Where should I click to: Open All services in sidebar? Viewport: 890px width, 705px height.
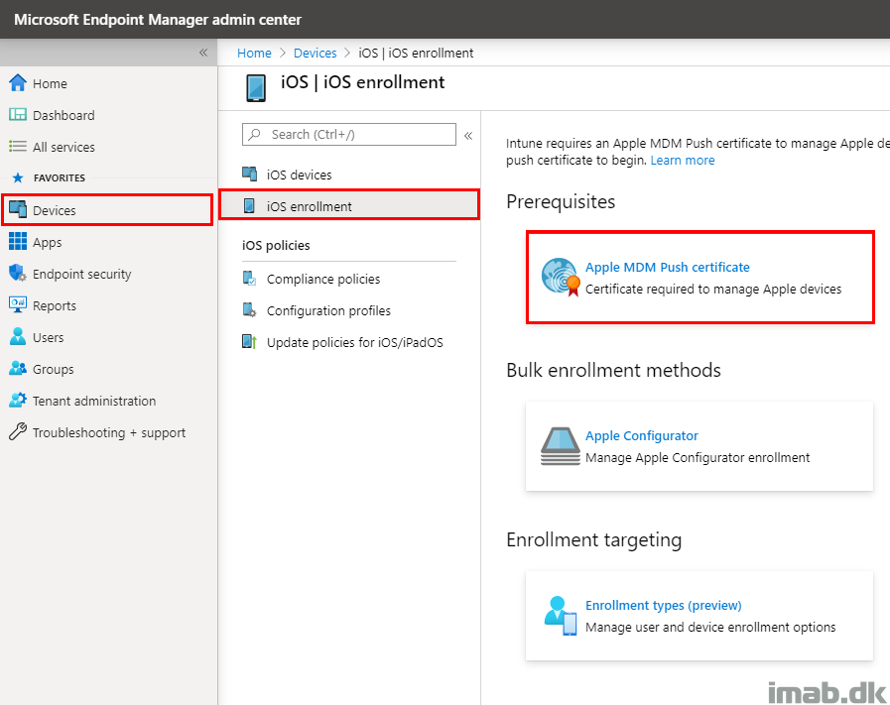tap(64, 147)
